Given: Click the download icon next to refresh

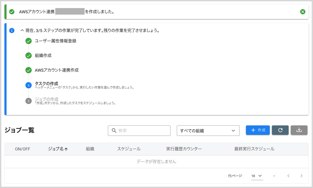Looking at the screenshot, I should click(x=299, y=130).
